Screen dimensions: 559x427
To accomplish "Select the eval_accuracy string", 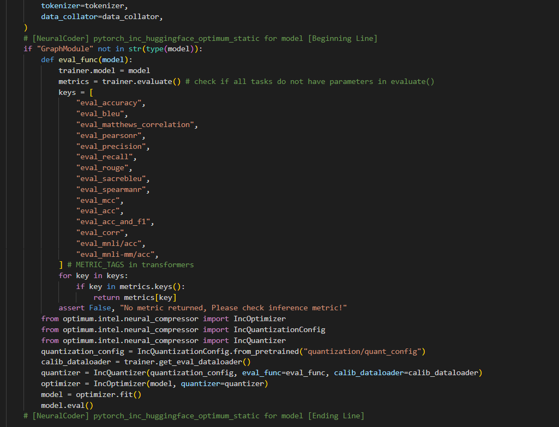I will (110, 103).
